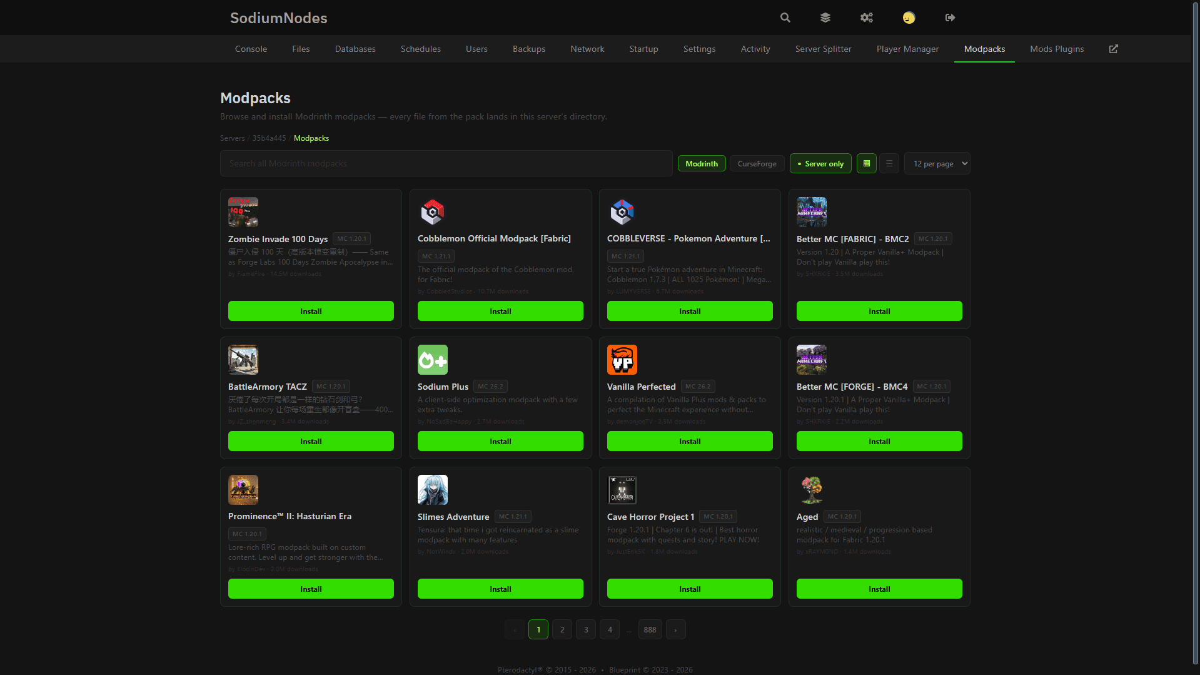
Task: Open the Settings tab
Action: click(699, 49)
